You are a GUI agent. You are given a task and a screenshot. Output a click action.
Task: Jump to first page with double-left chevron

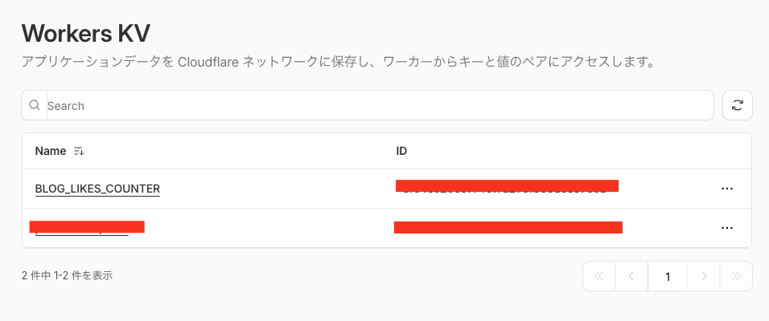[x=598, y=276]
